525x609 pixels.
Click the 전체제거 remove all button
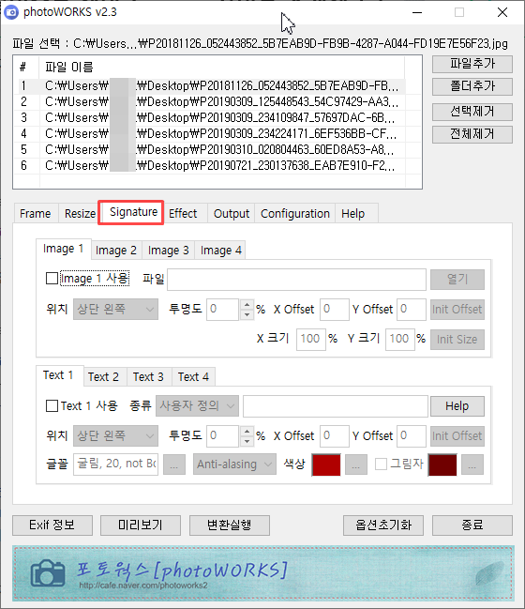(x=472, y=134)
